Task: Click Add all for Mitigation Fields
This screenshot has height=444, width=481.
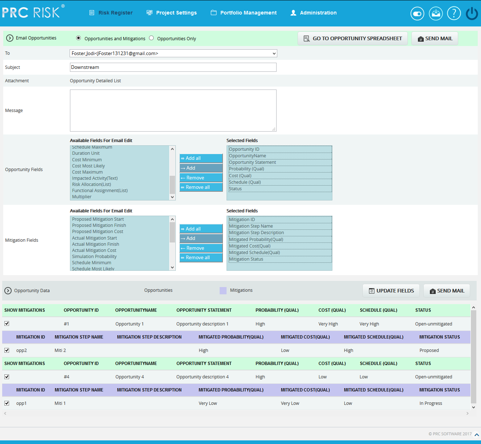Action: [x=201, y=229]
